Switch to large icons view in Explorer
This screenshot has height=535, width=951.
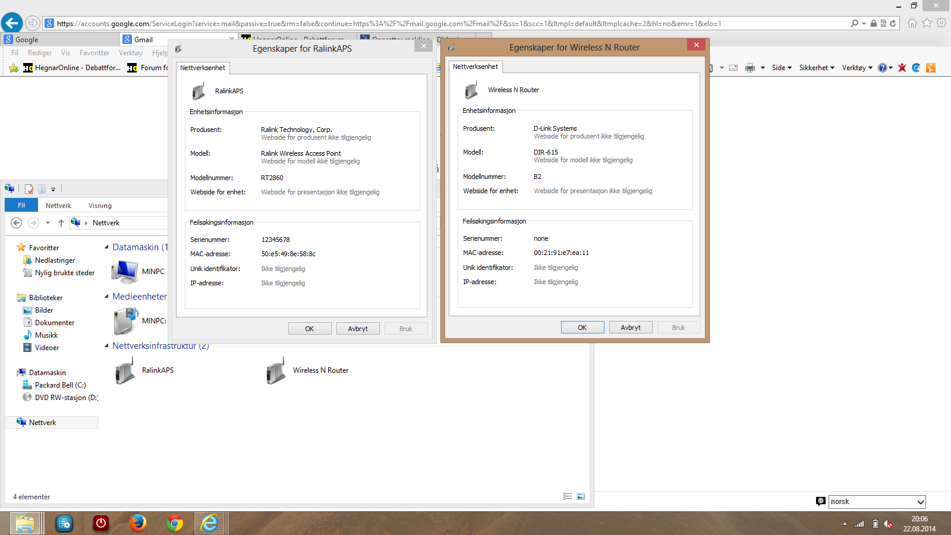(581, 496)
